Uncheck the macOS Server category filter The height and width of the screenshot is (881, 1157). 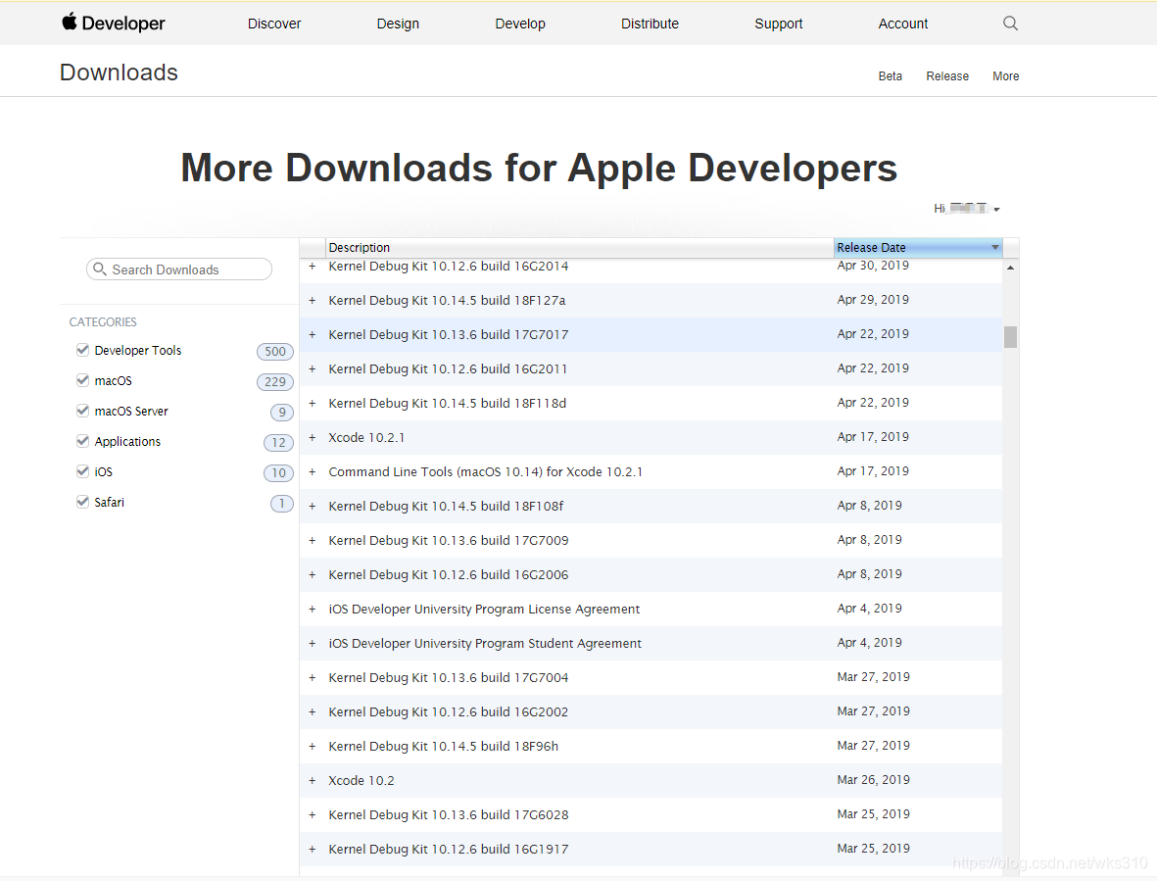82,410
